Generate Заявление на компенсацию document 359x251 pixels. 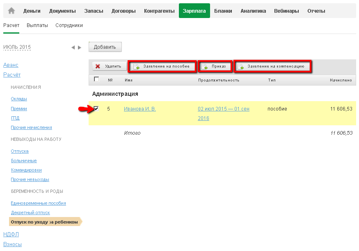(273, 66)
